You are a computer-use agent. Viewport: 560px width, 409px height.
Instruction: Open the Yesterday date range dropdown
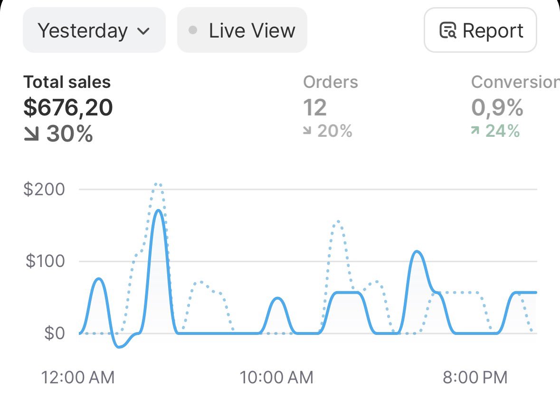click(94, 31)
